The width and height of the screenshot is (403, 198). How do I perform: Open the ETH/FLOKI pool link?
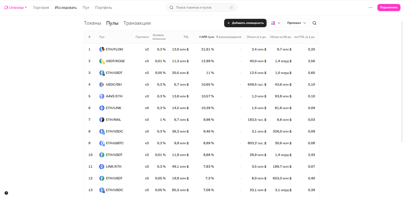115,50
